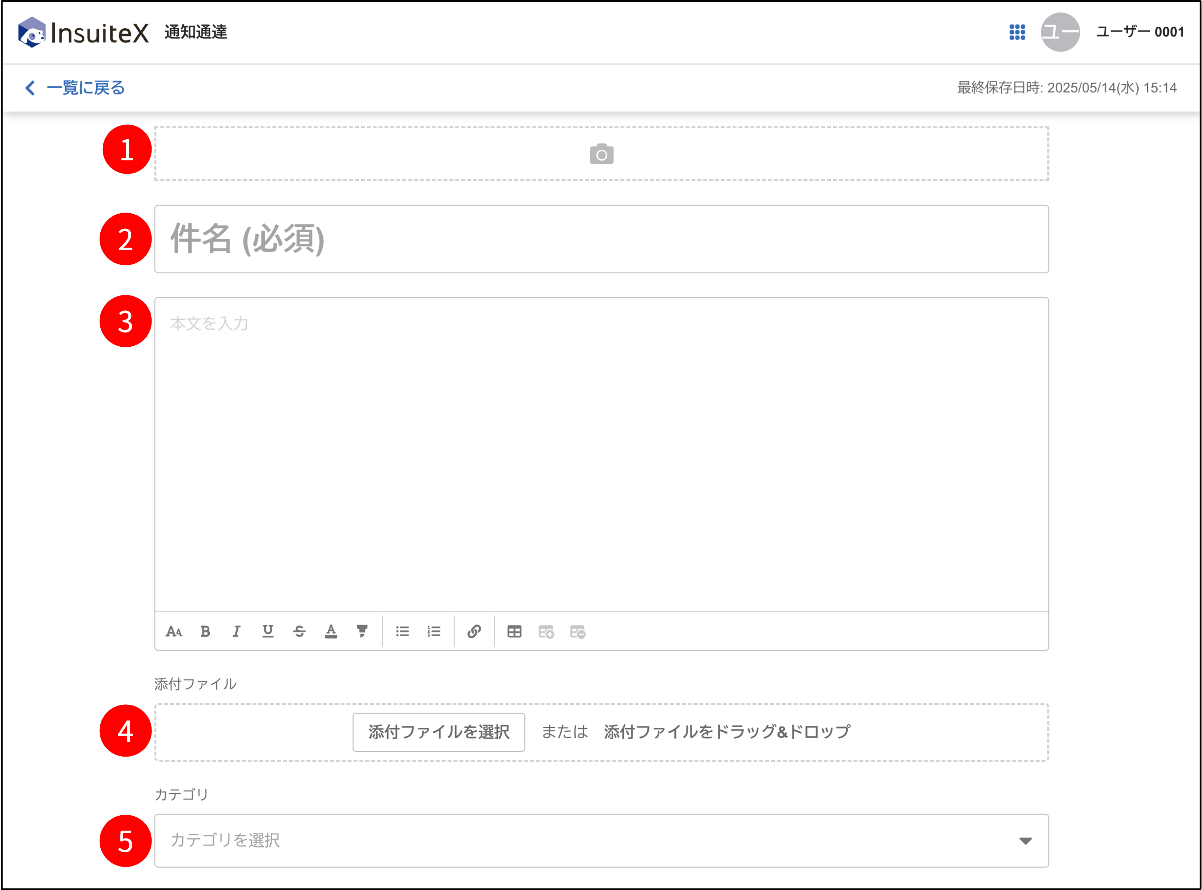Viewport: 1202px width, 890px height.
Task: Click the camera icon to upload cover image
Action: [x=601, y=154]
